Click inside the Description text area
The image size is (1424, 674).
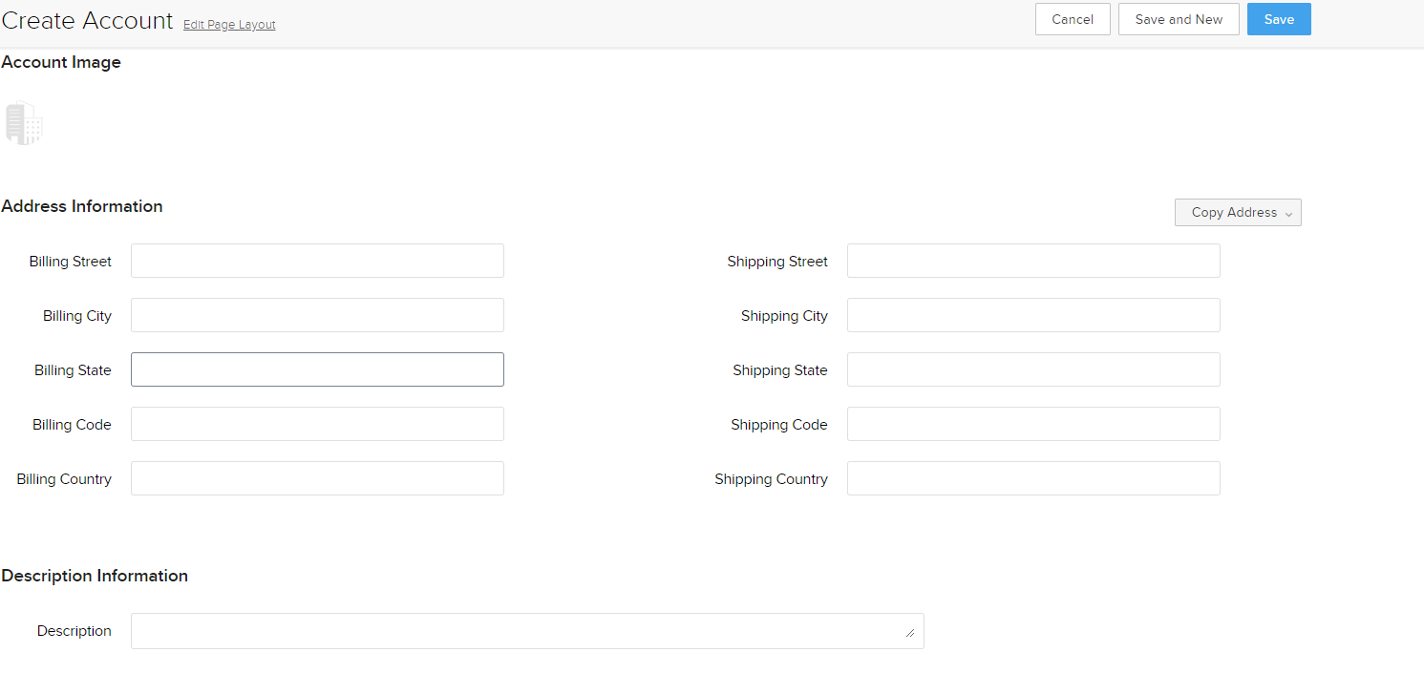click(x=527, y=630)
